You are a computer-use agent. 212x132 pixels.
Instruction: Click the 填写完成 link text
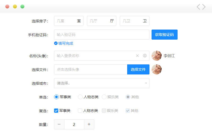[x=65, y=43]
